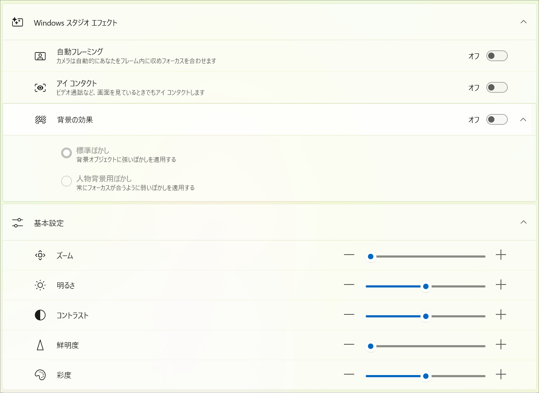This screenshot has width=539, height=393.
Task: Click the コントラスト half-circle icon
Action: tap(40, 315)
